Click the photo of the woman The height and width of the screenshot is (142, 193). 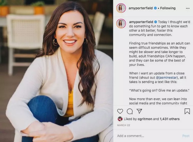click(x=57, y=71)
